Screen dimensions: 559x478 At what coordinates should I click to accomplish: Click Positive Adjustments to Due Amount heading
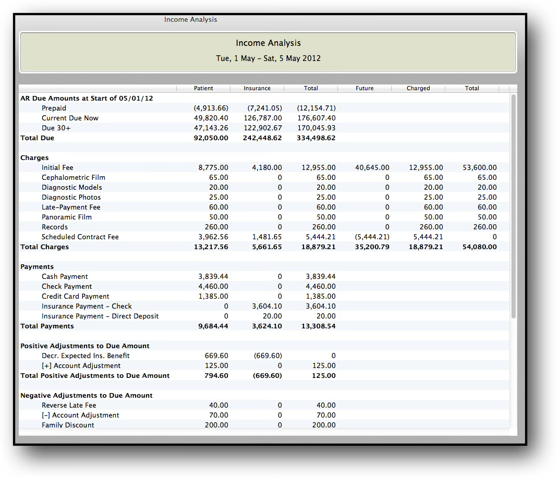click(85, 346)
